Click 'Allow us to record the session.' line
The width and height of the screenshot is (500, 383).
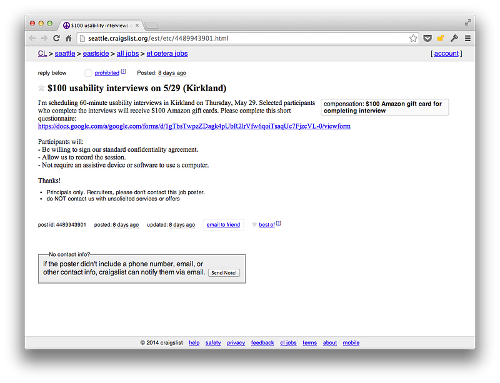pos(82,157)
